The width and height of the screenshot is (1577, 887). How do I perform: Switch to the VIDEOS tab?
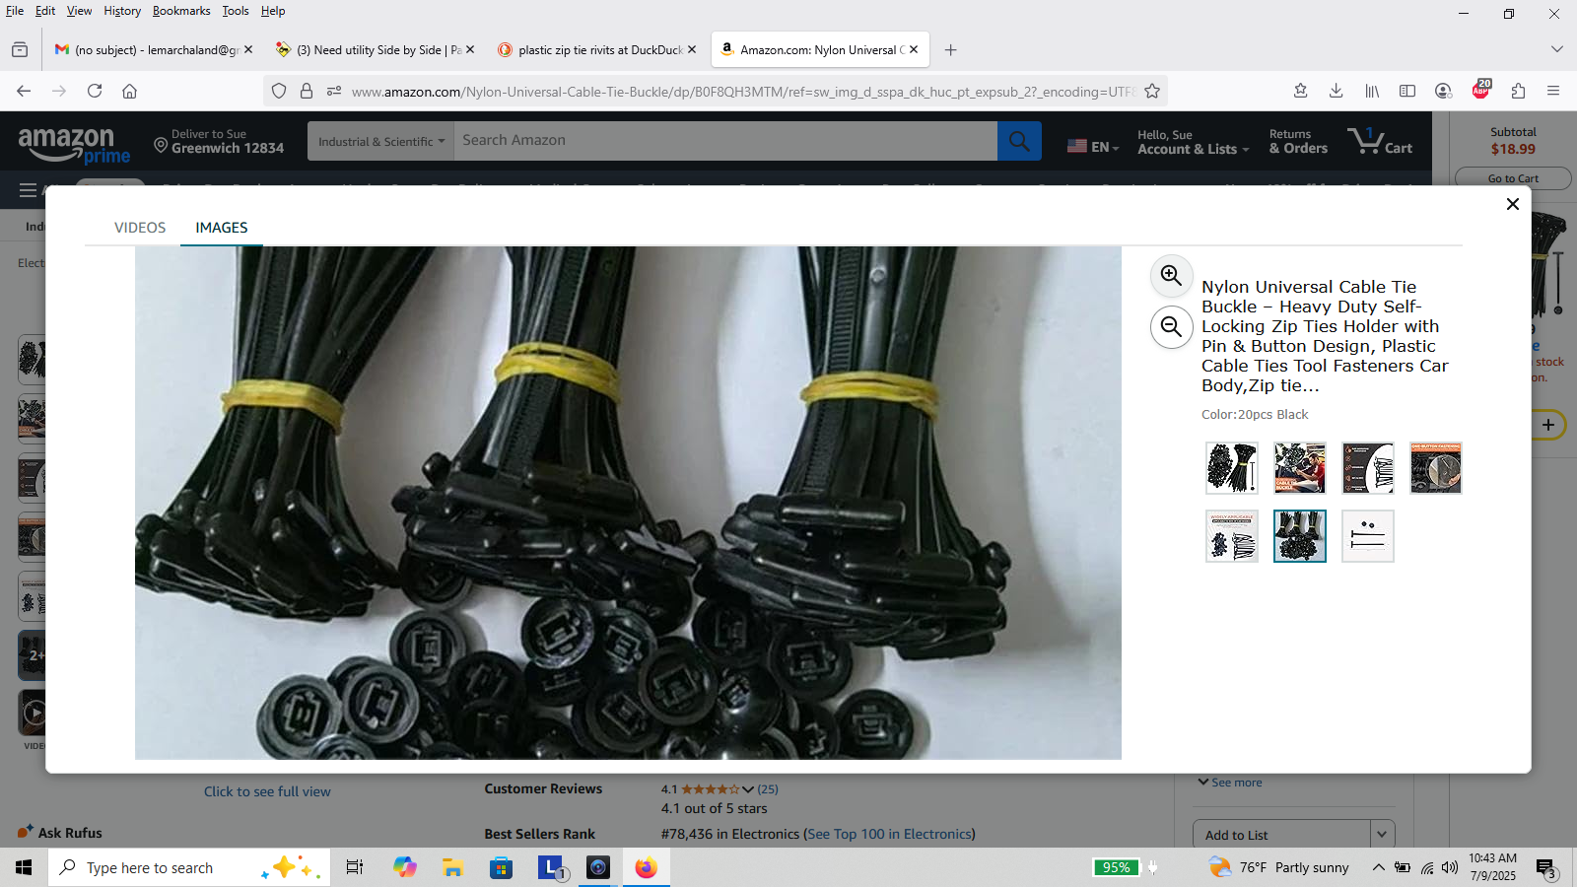click(140, 228)
